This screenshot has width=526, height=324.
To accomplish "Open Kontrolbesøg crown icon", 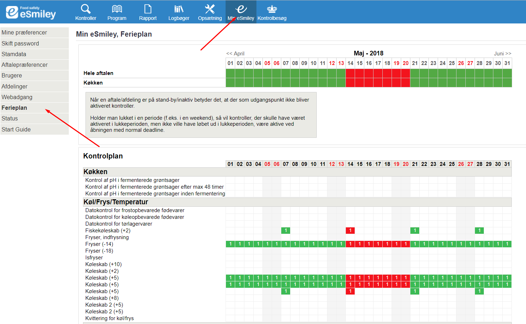I will click(272, 9).
